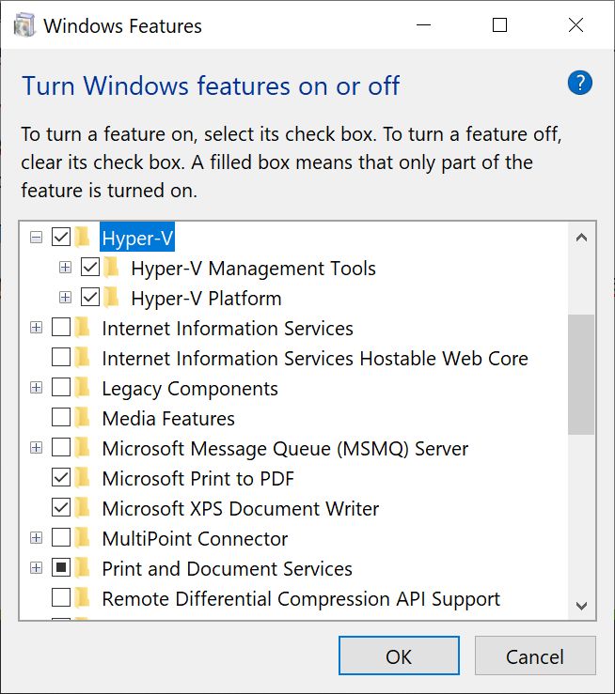Select the Microsoft XPS Document Writer label
This screenshot has width=615, height=694.
click(241, 509)
